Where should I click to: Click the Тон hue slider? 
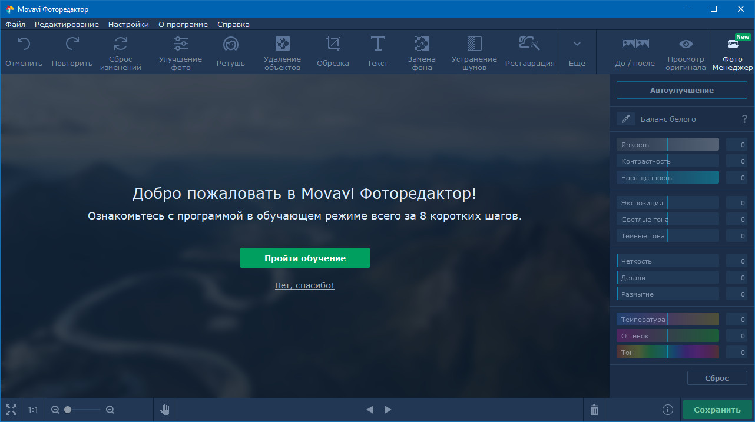click(x=668, y=352)
